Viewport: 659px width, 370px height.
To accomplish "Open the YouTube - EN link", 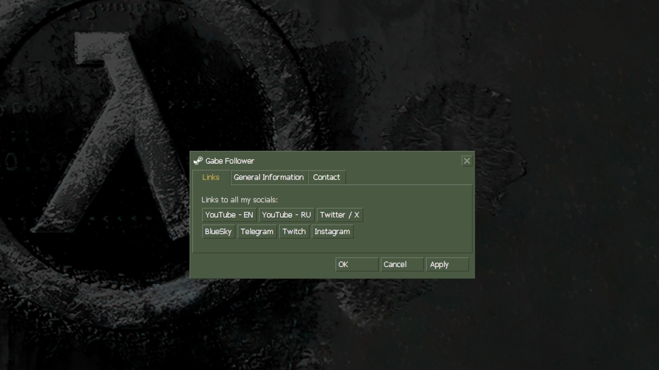I will (229, 215).
